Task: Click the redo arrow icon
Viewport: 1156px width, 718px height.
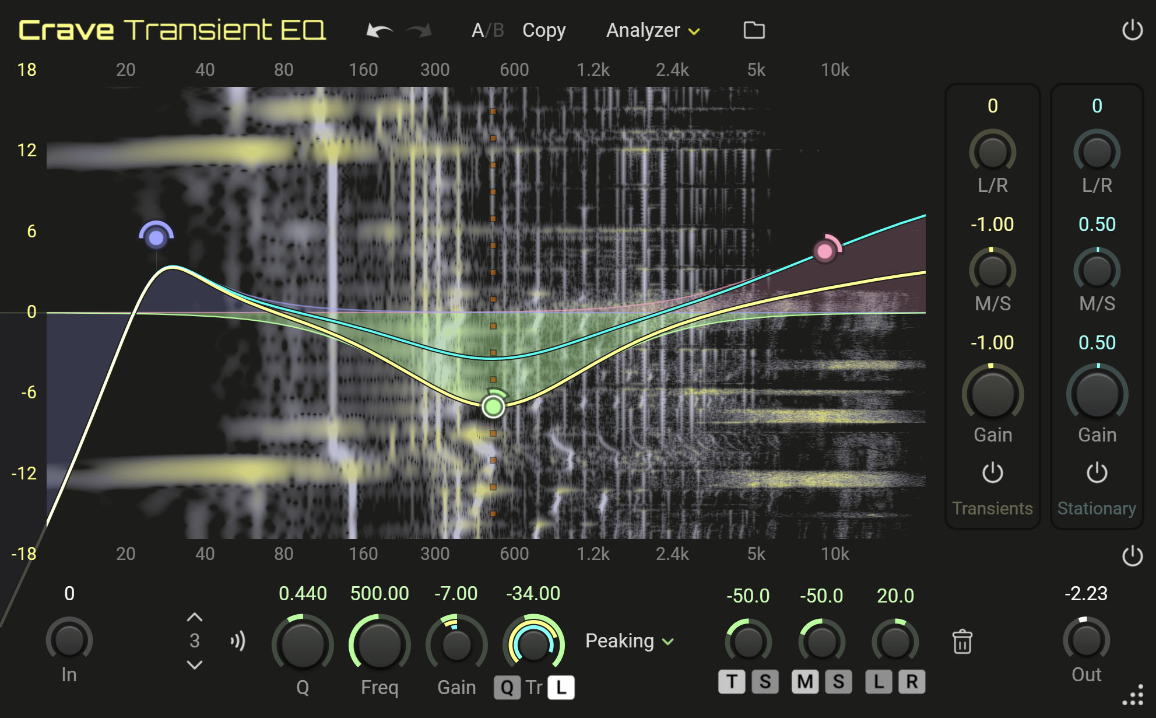Action: pyautogui.click(x=419, y=30)
